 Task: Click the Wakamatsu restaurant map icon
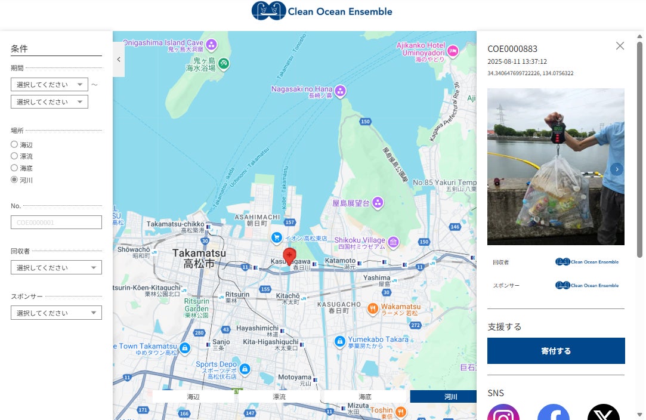point(373,308)
